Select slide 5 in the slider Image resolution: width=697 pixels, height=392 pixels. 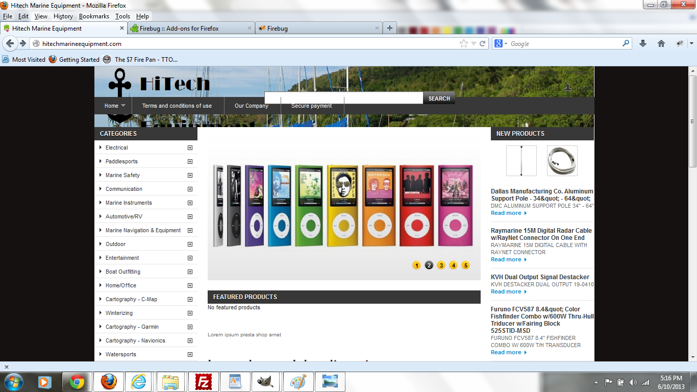pos(465,265)
